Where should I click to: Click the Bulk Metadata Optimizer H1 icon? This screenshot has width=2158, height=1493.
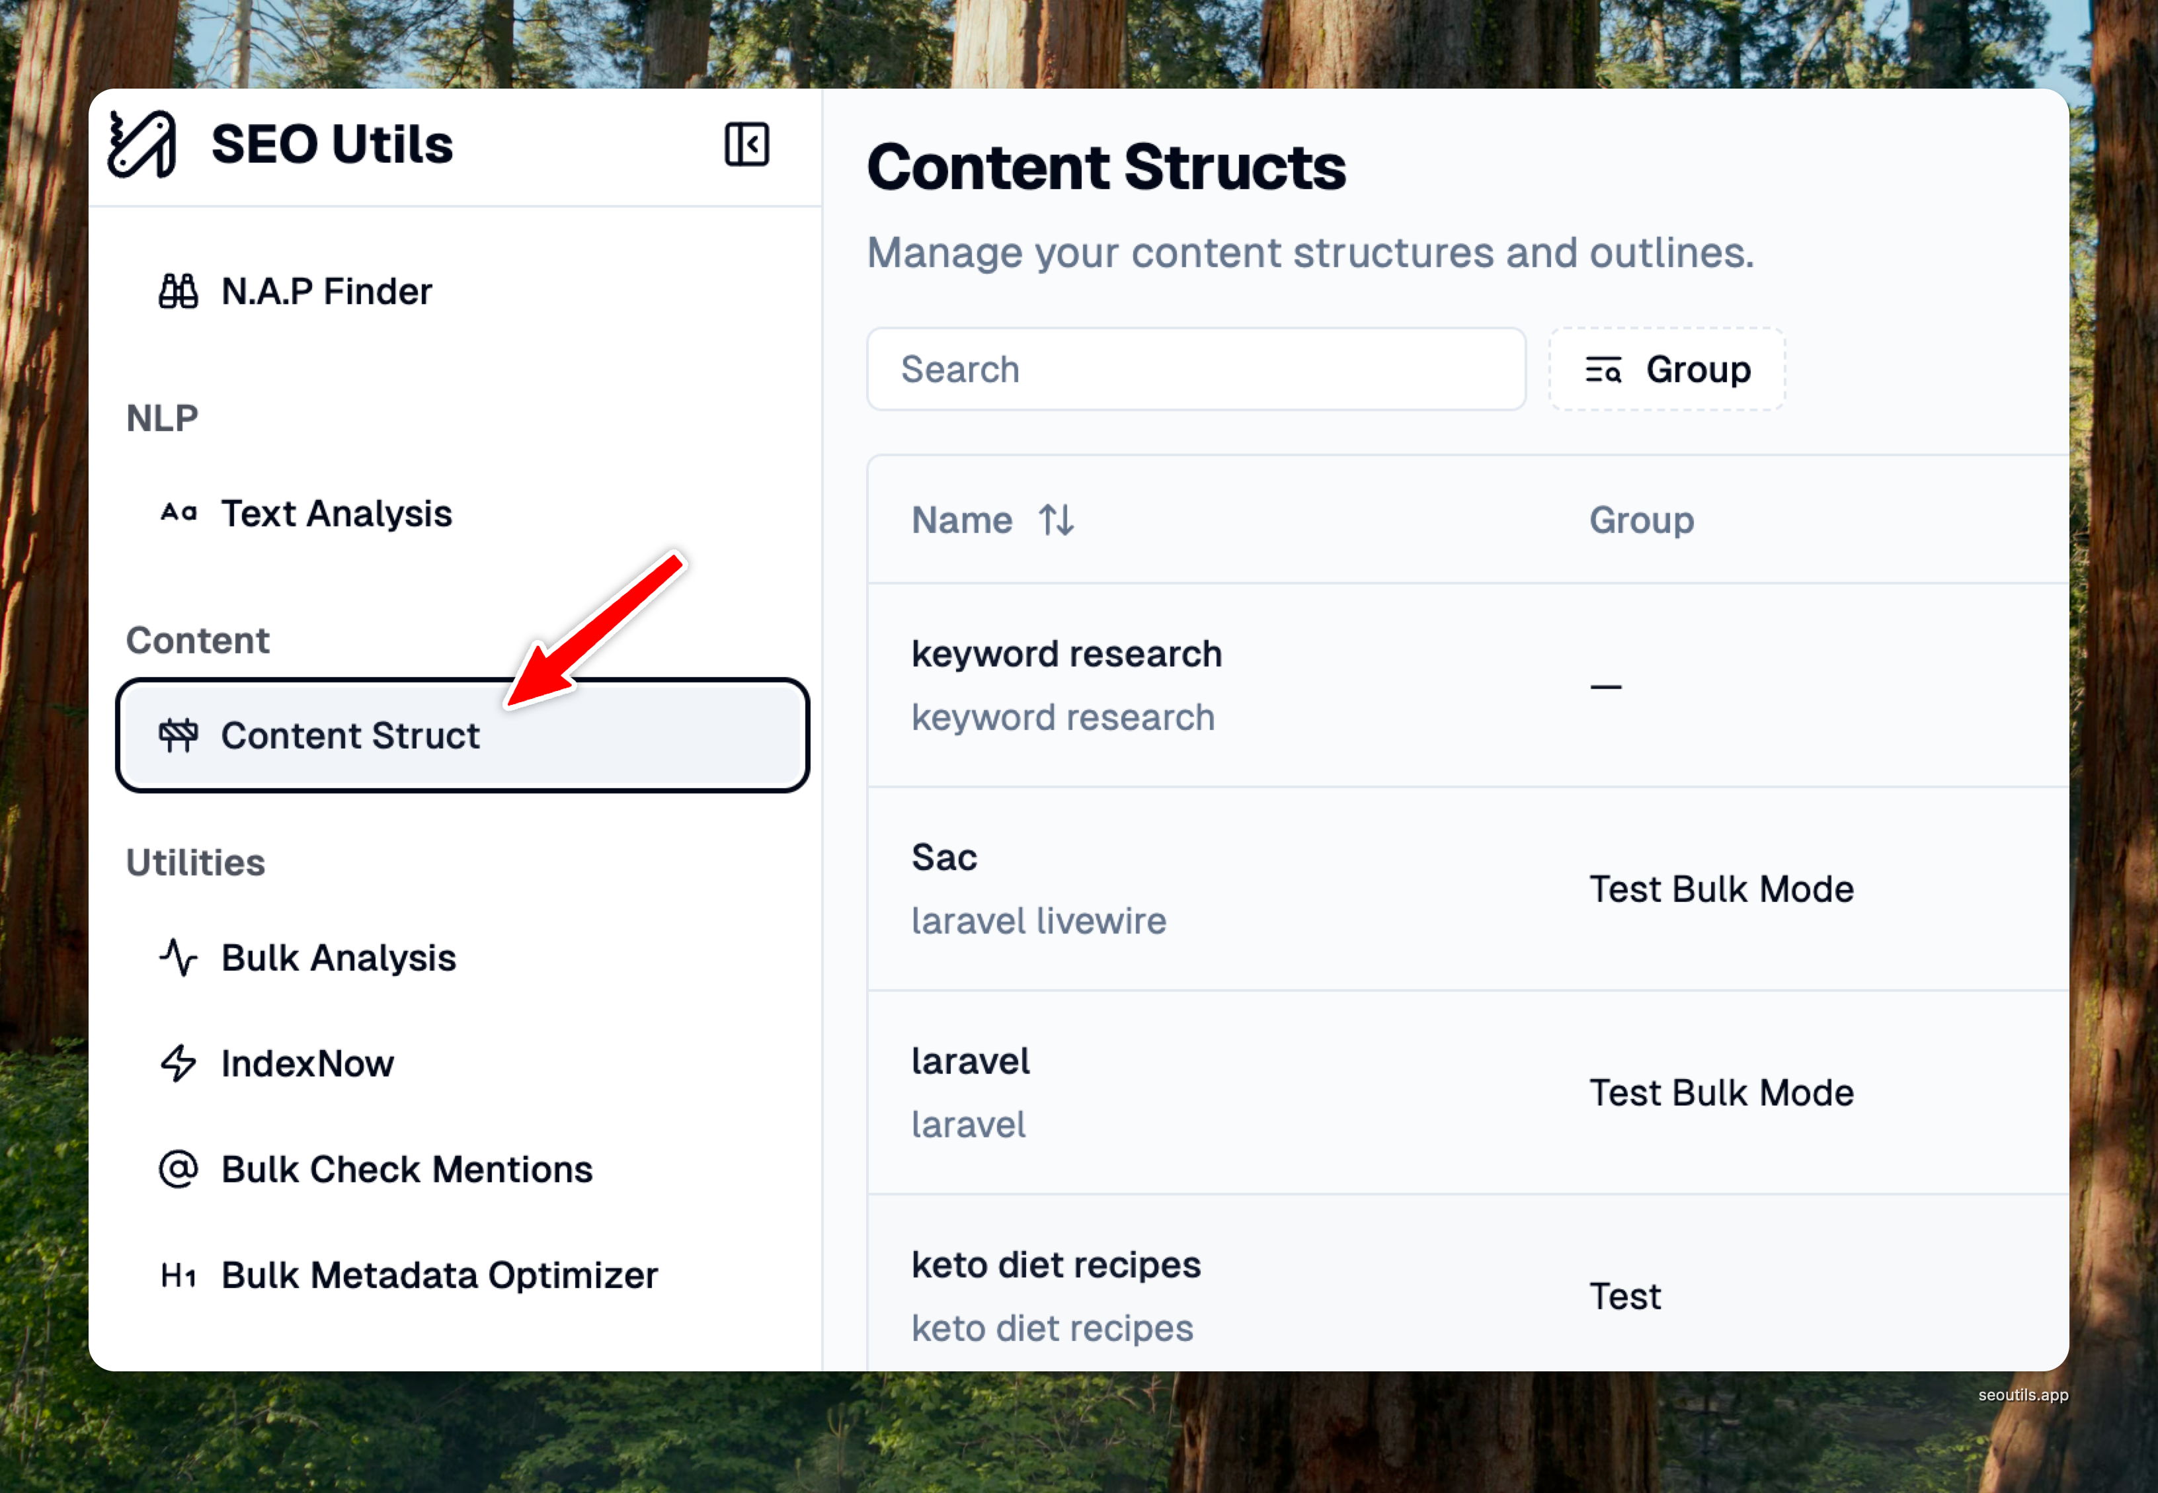click(178, 1275)
